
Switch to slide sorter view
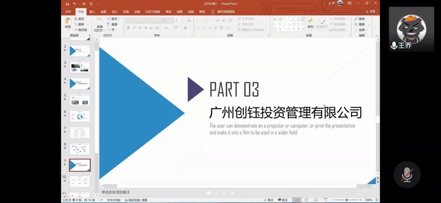(306, 200)
